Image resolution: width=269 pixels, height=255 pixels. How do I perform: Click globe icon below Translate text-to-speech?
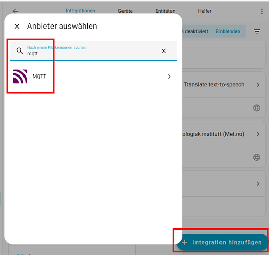coord(257,108)
